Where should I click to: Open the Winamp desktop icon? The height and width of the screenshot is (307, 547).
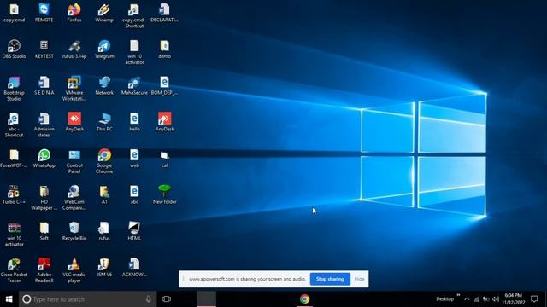coord(104,14)
